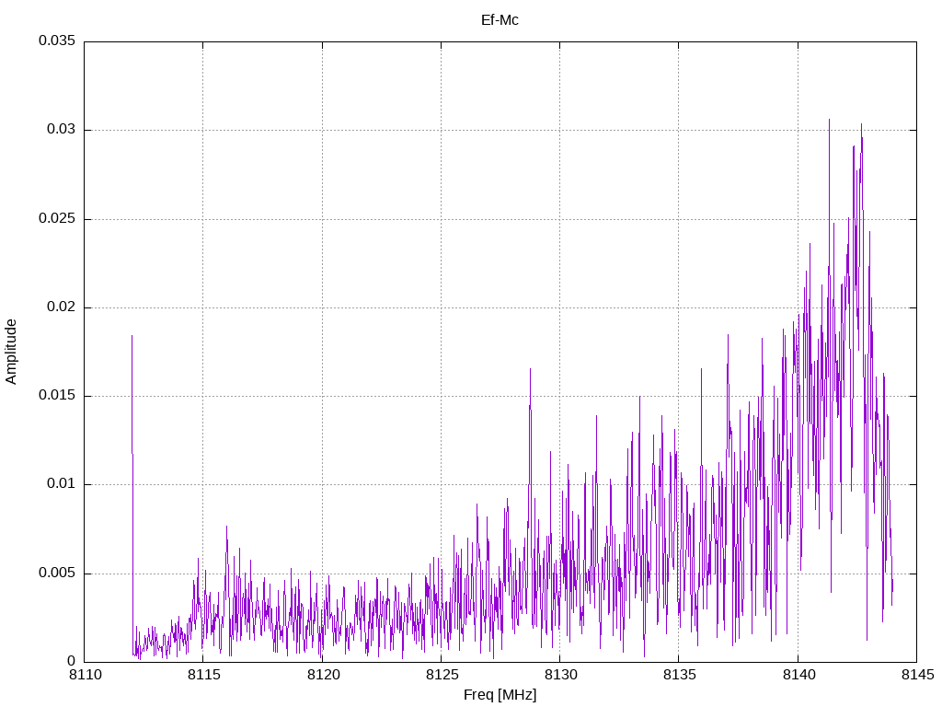Click the 0.035 y-axis tick label

tap(55, 41)
